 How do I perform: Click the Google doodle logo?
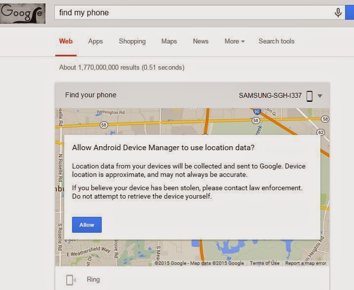pyautogui.click(x=23, y=13)
